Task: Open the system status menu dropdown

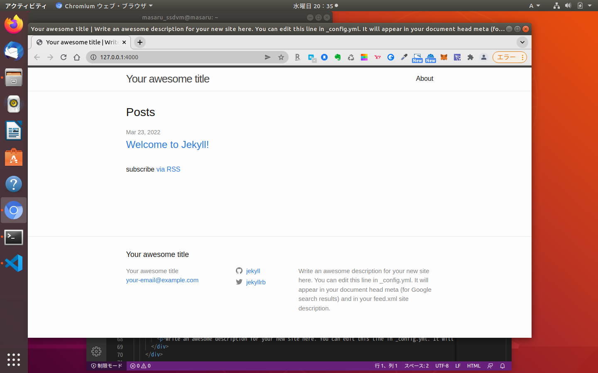Action: [x=590, y=5]
